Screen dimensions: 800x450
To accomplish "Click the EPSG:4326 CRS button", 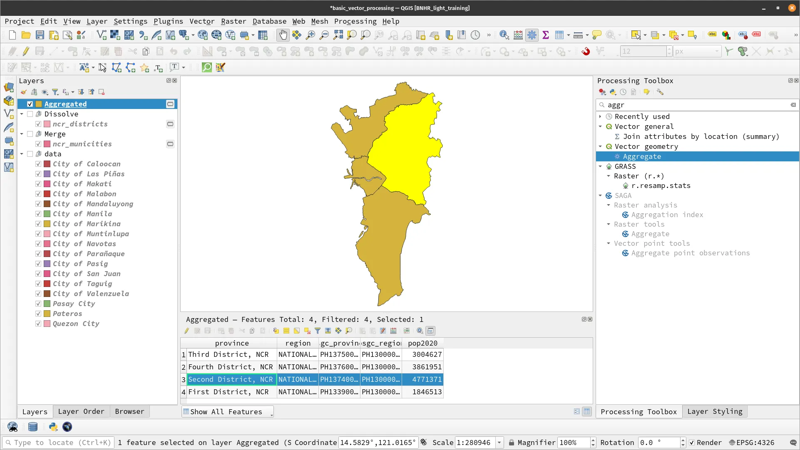I will [751, 443].
